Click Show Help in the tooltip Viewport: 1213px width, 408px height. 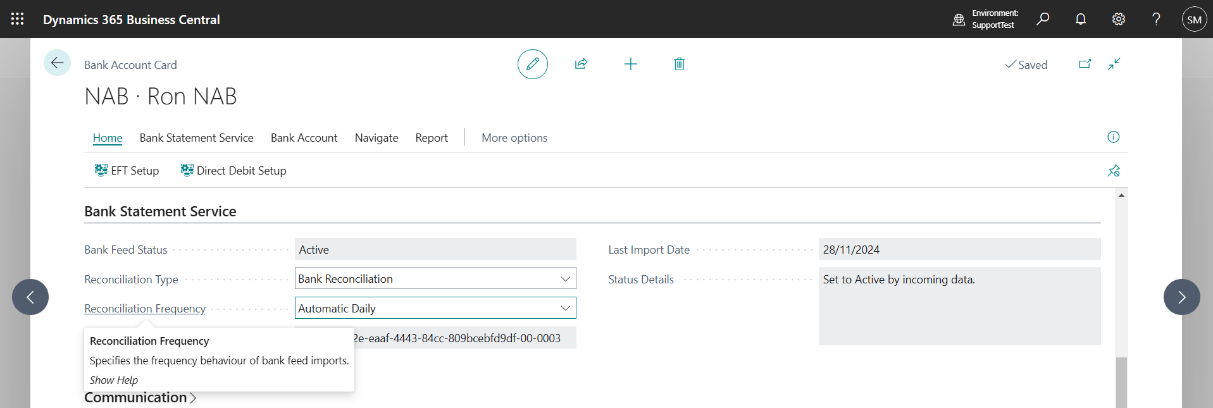[x=114, y=380]
